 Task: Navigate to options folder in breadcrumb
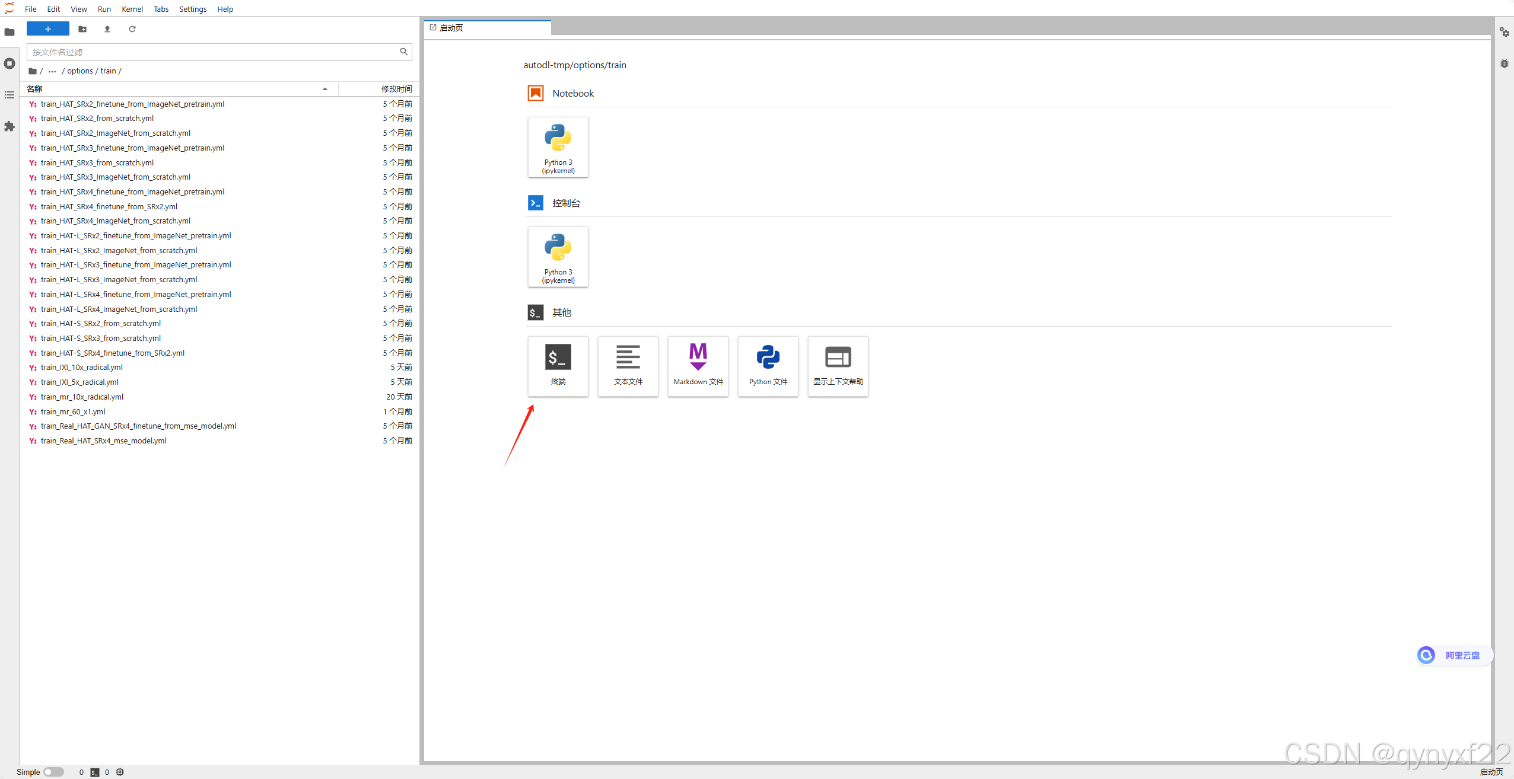coord(79,71)
